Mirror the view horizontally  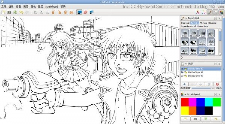[71, 12]
